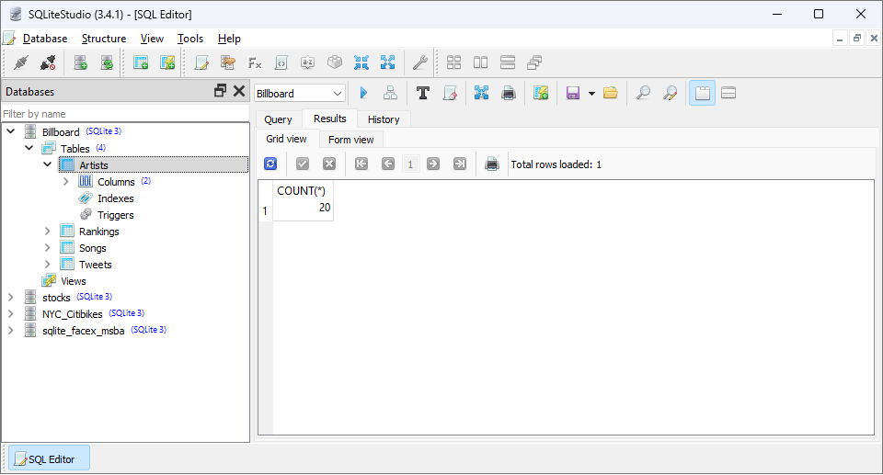Click the Connect to database plug icon
Screen dimensions: 883x475
pyautogui.click(x=21, y=62)
